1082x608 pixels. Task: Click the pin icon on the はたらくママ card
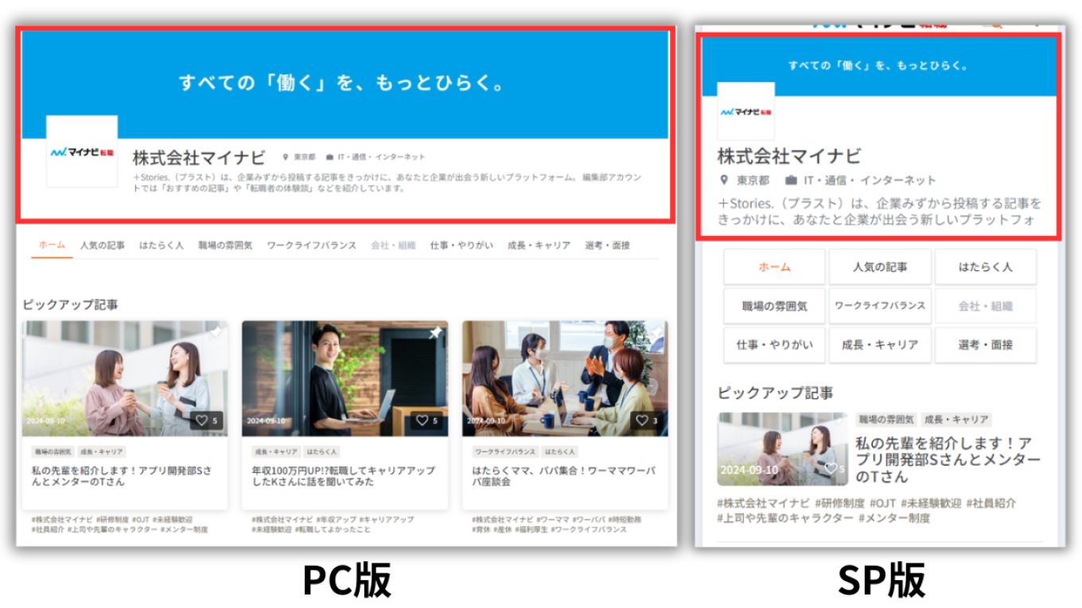tap(655, 333)
